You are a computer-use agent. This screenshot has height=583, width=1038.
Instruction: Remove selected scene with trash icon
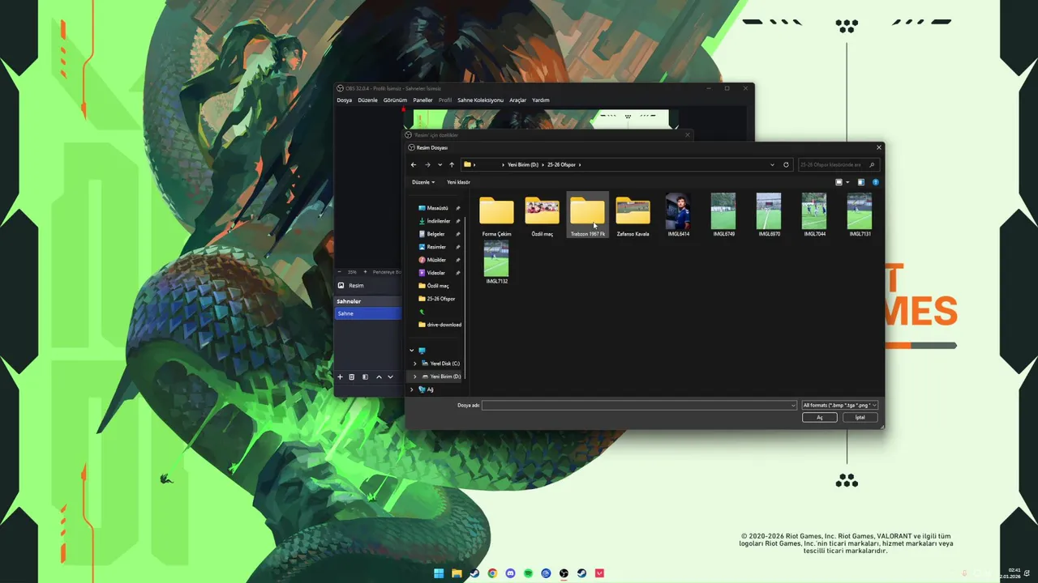[351, 377]
